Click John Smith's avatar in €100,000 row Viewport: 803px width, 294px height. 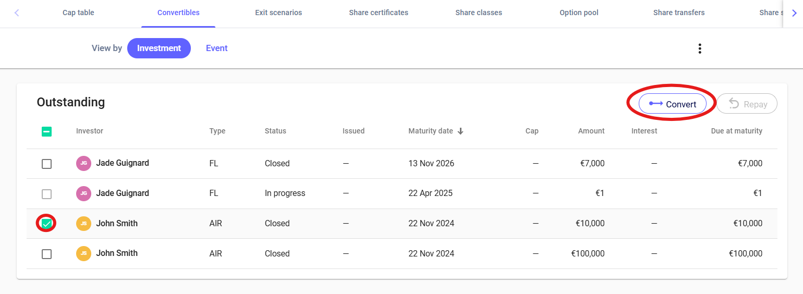tap(83, 254)
